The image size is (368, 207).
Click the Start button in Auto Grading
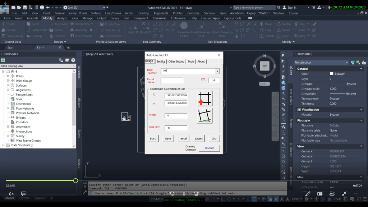152,138
